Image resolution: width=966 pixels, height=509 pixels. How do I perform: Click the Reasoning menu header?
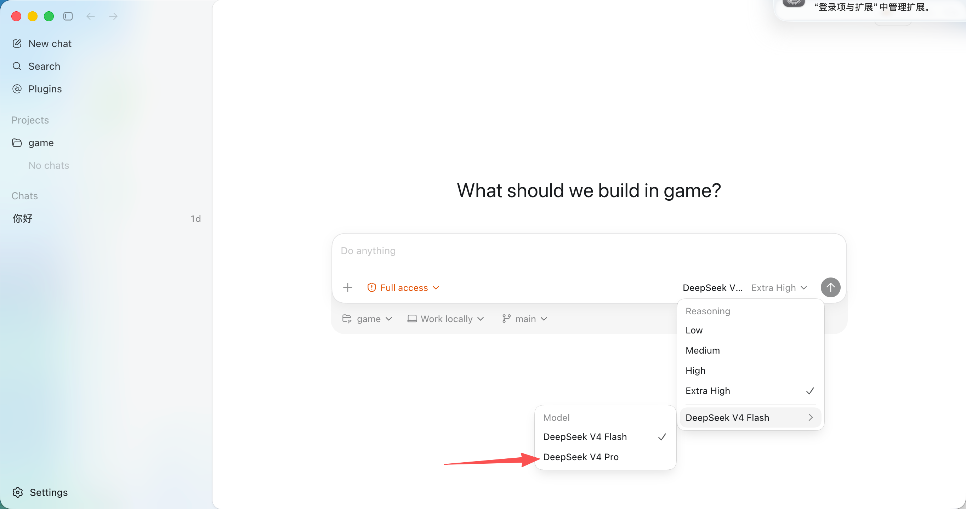coord(708,311)
